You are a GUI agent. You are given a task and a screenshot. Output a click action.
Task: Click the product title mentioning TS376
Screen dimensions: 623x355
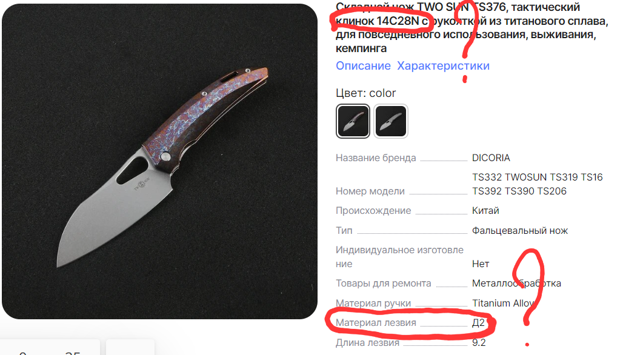[x=471, y=28]
